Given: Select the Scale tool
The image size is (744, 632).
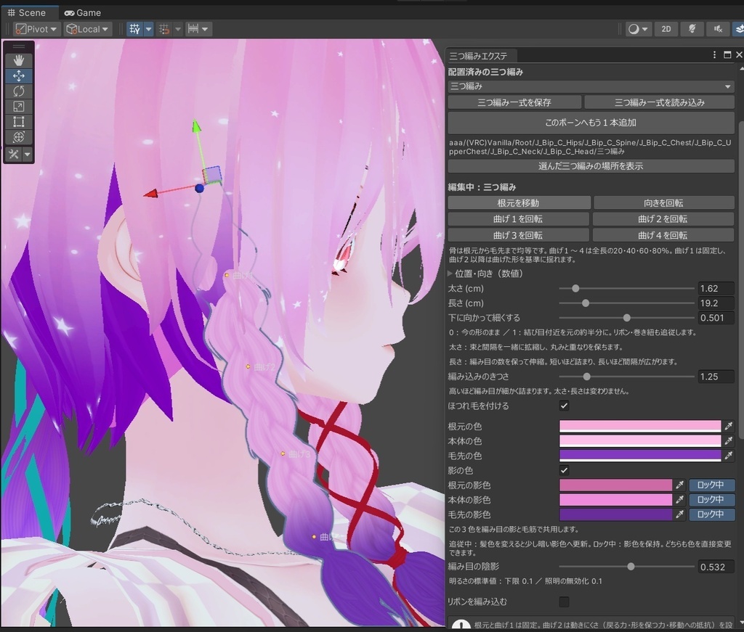Looking at the screenshot, I should pos(18,106).
